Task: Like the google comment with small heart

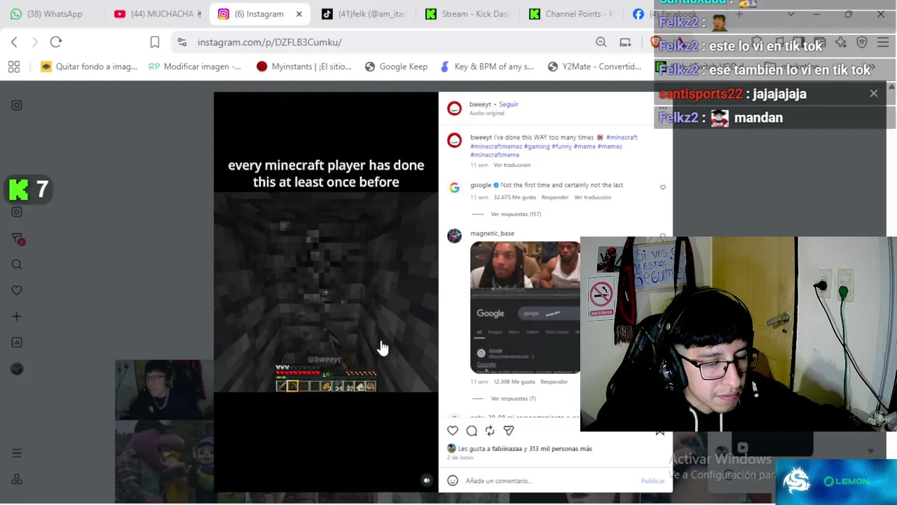Action: click(663, 187)
